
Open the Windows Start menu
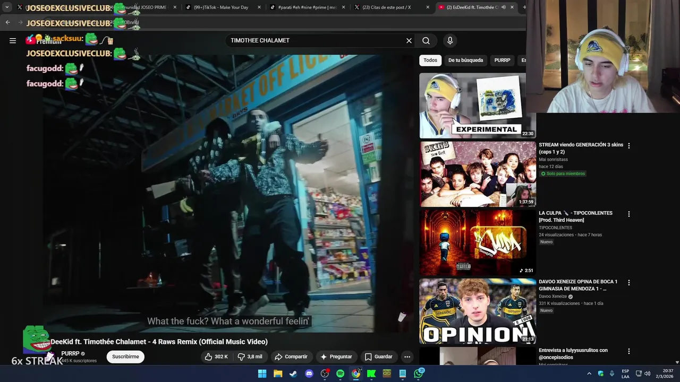pos(262,374)
